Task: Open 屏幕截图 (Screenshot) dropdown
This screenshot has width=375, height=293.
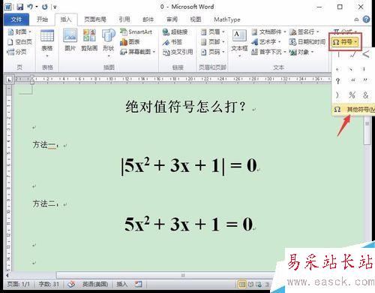Action: click(138, 52)
